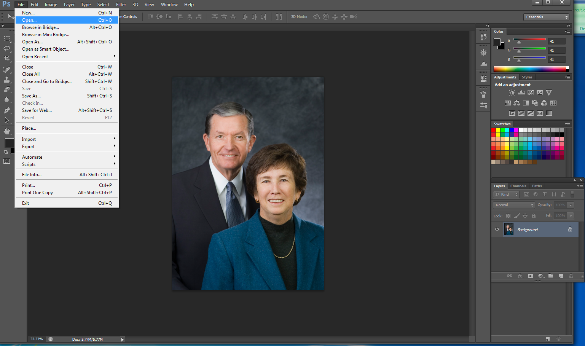Select the Clone Stamp tool

click(7, 80)
